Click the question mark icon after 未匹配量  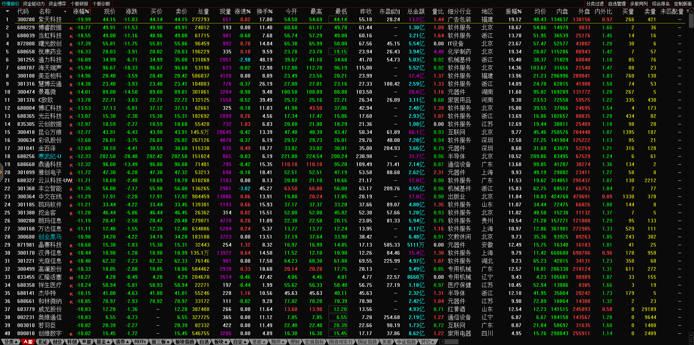pos(687,11)
